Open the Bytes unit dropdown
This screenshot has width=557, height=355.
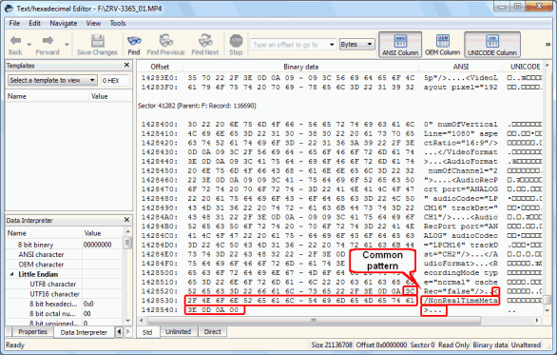[x=357, y=45]
